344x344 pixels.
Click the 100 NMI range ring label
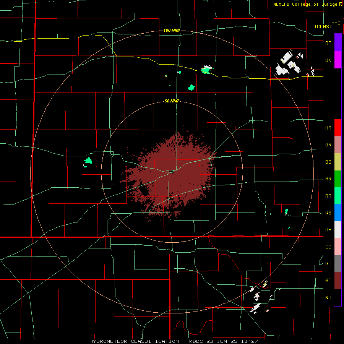tap(172, 30)
